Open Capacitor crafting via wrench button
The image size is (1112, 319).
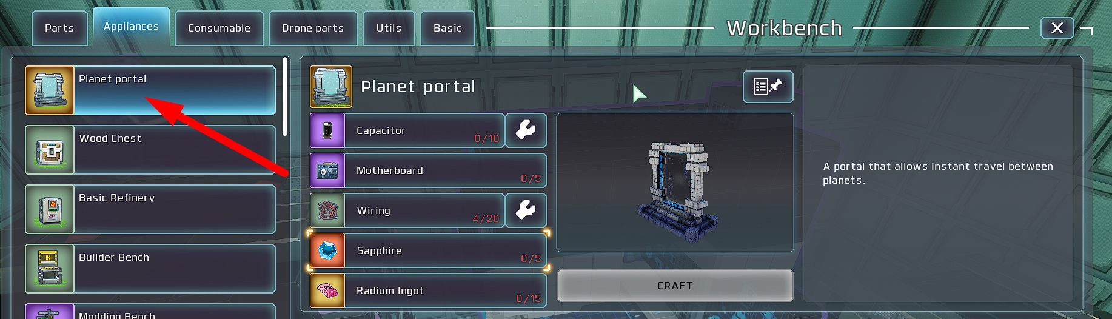pos(526,130)
